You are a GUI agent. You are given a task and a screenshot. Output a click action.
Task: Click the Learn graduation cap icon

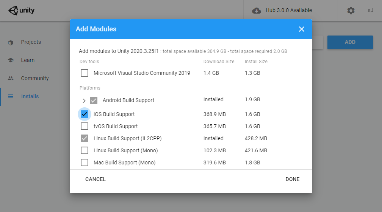tap(11, 60)
